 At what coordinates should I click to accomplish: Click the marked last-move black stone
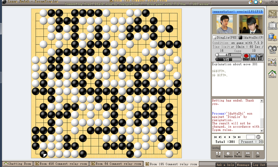(x=43, y=154)
